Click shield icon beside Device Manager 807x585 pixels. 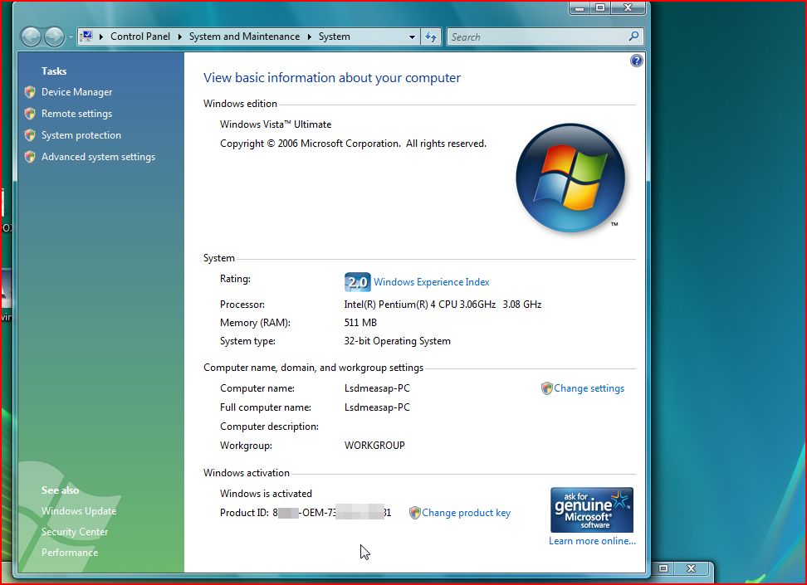coord(30,92)
